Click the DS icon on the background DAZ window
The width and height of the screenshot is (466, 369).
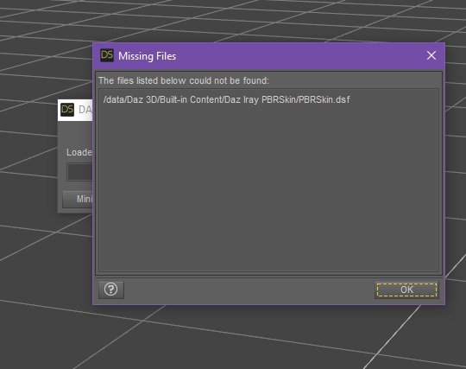point(67,110)
